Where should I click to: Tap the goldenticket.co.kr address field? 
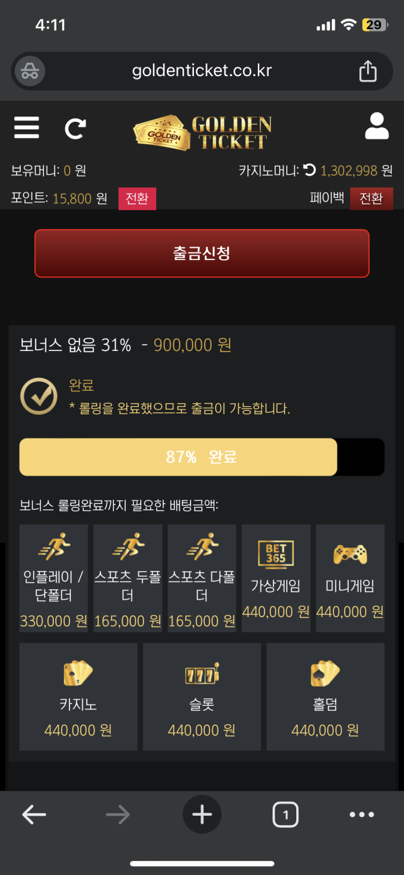coord(202,71)
